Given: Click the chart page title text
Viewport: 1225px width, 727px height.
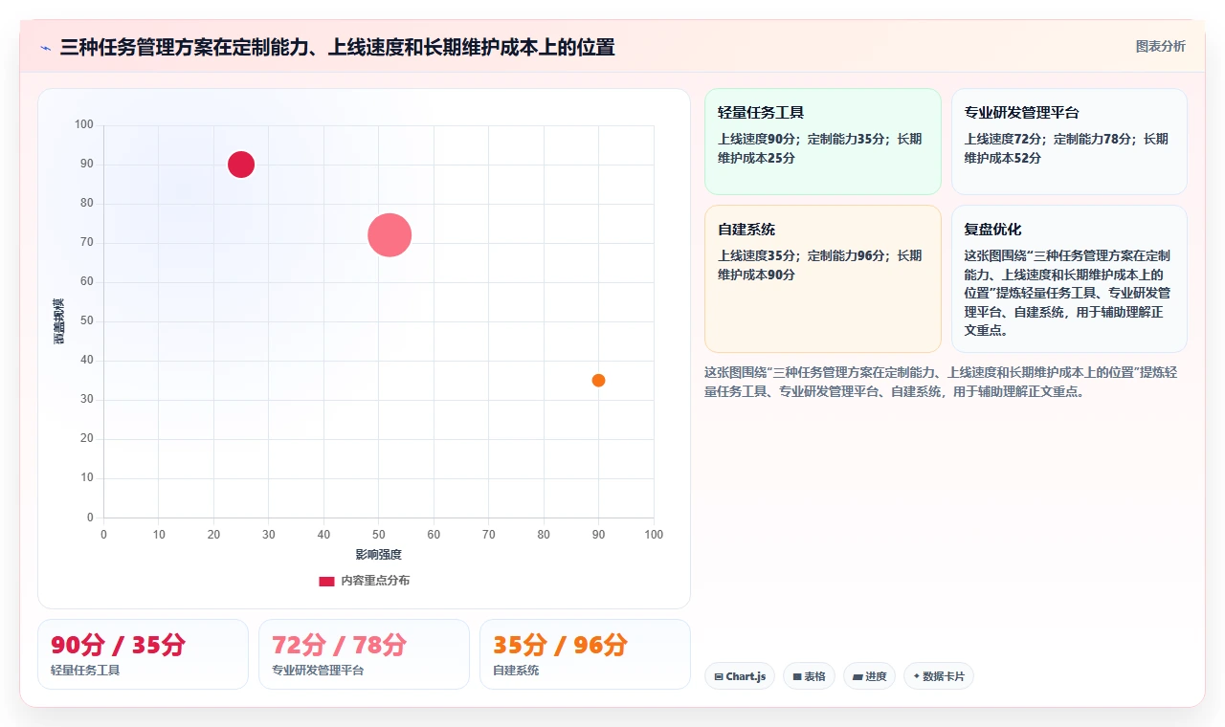Looking at the screenshot, I should pos(337,47).
